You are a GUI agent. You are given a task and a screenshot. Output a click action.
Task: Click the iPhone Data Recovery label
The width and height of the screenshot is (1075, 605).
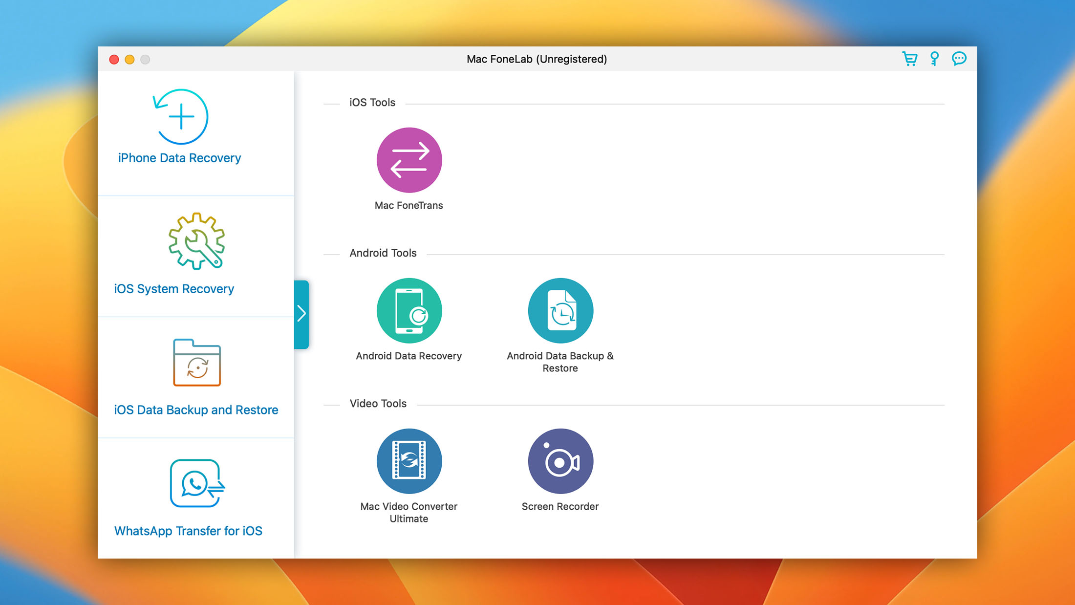click(x=179, y=158)
